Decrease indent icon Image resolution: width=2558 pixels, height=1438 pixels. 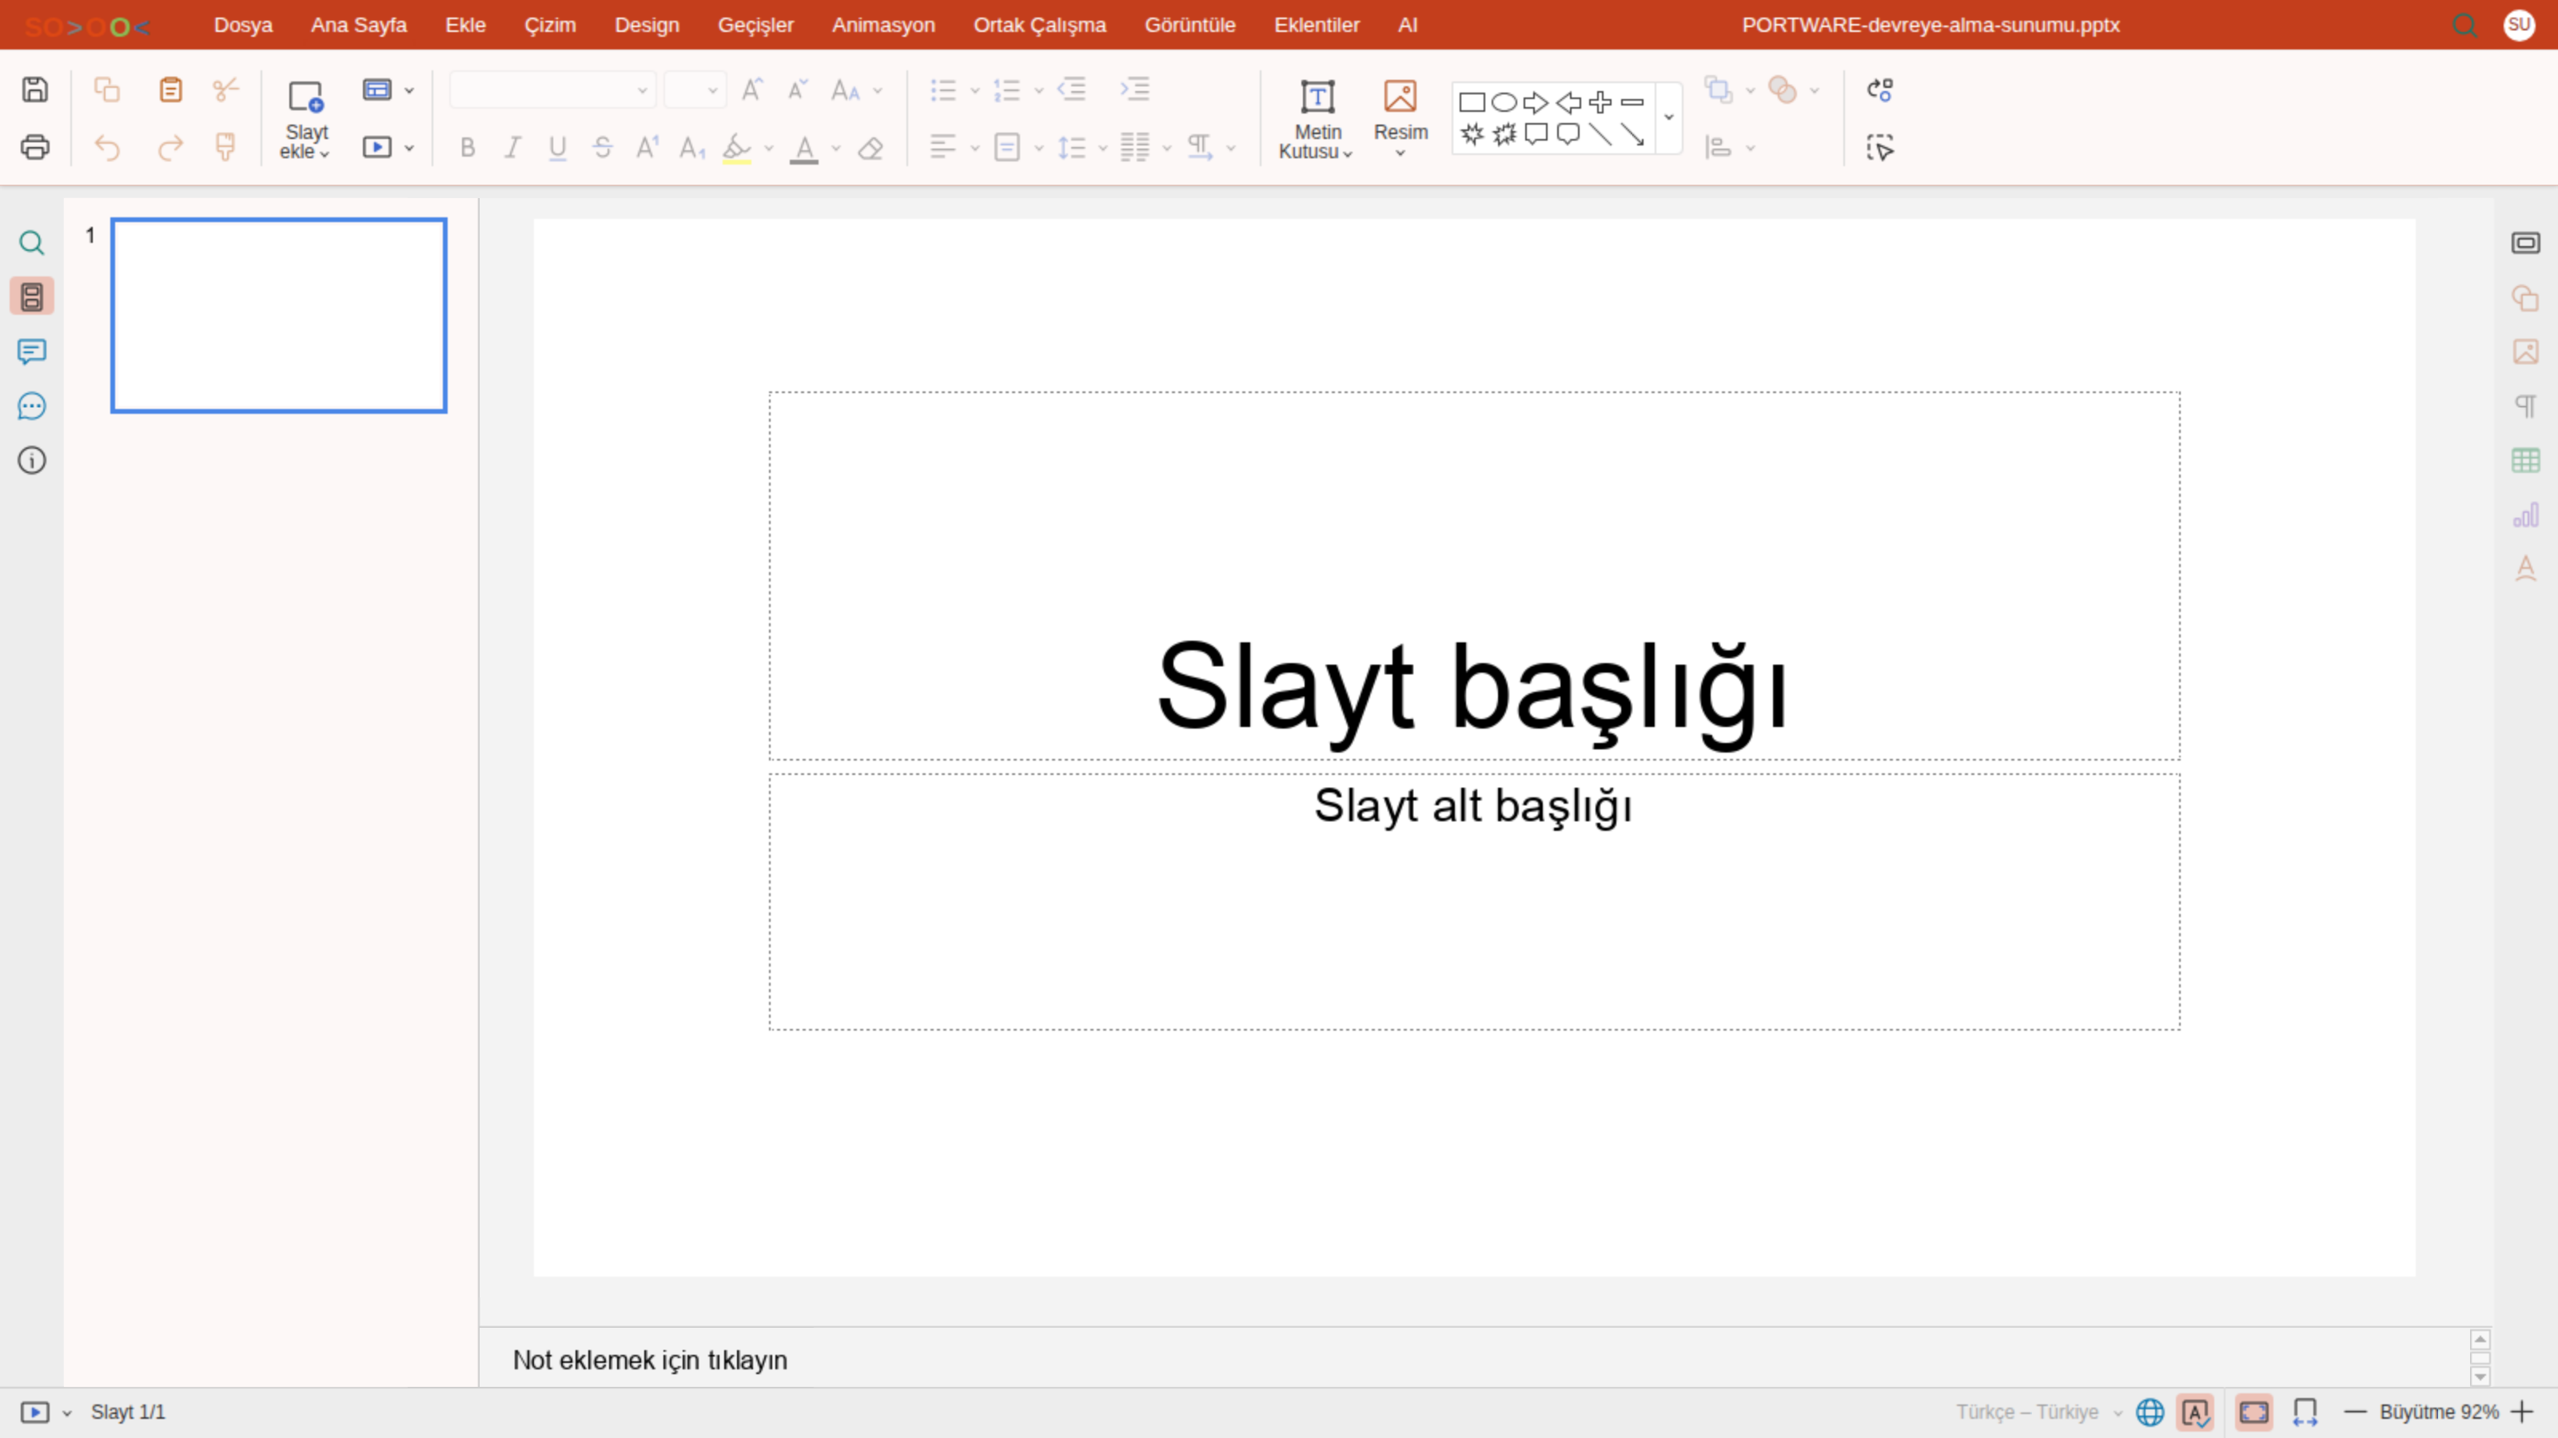[1071, 89]
